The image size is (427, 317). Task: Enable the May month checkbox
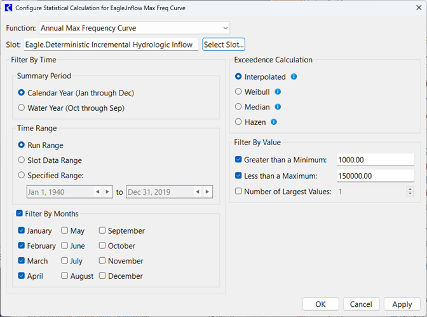65,231
